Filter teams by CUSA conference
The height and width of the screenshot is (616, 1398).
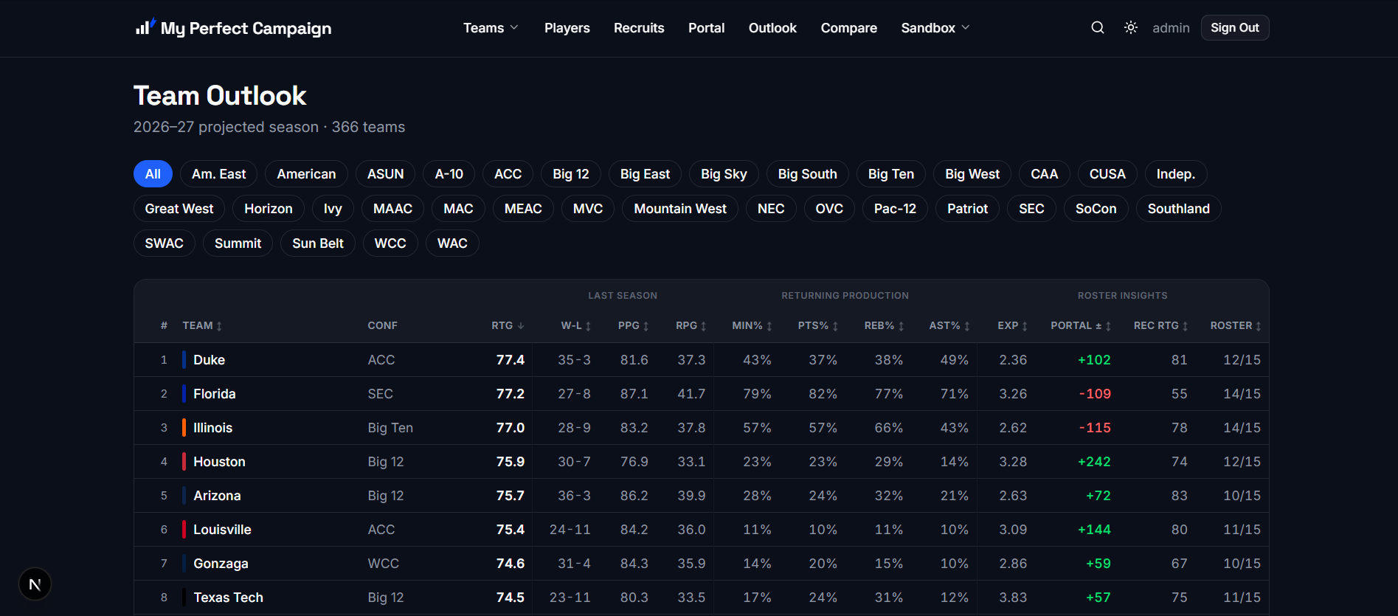pyautogui.click(x=1107, y=174)
